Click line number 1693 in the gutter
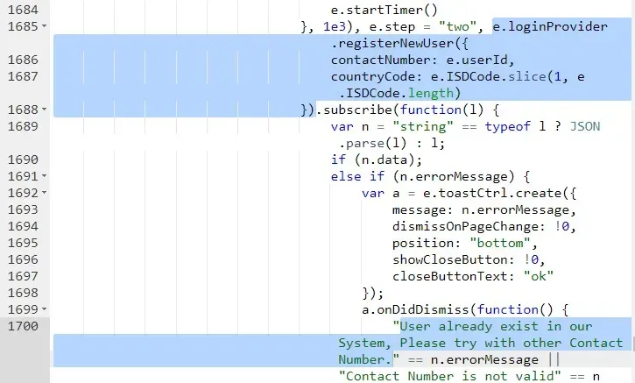The image size is (635, 383). pyautogui.click(x=23, y=209)
